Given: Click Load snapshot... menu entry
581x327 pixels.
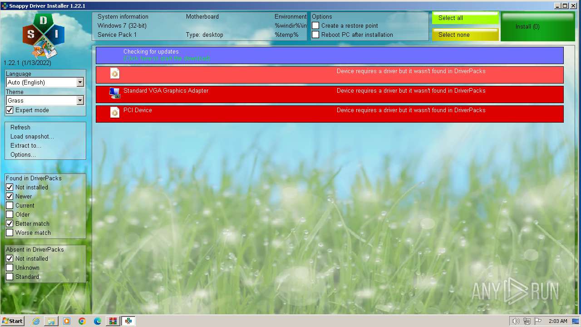Looking at the screenshot, I should [x=32, y=137].
